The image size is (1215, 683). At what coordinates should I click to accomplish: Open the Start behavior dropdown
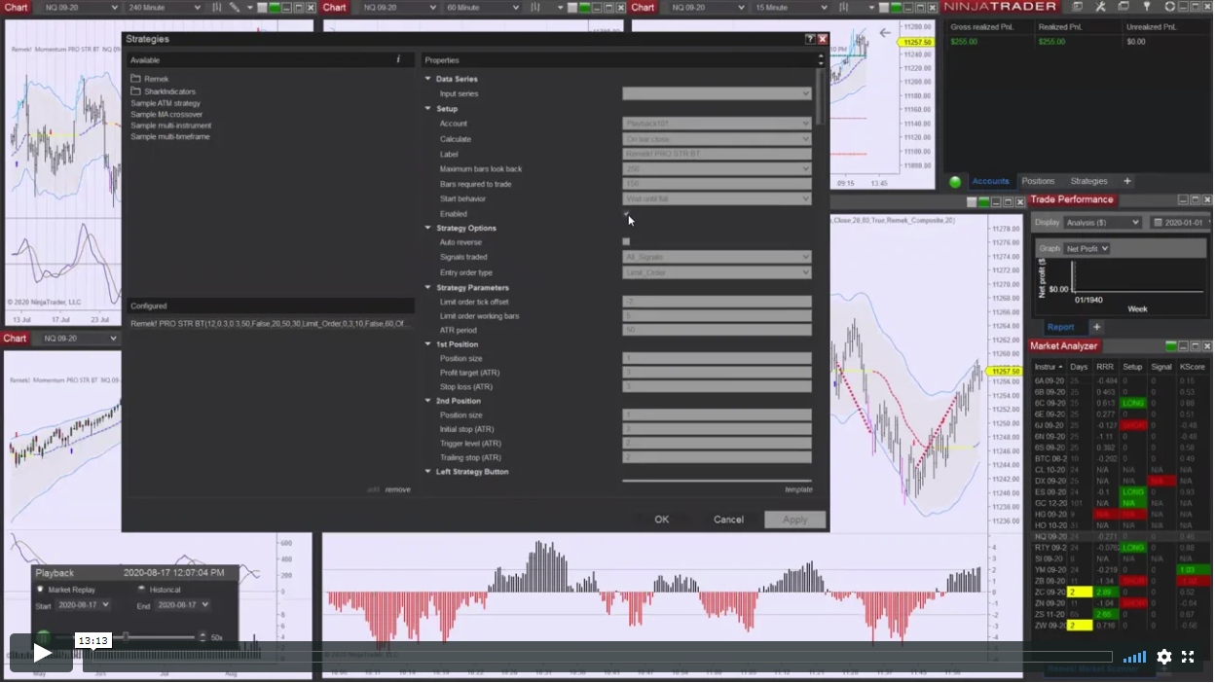pyautogui.click(x=717, y=198)
